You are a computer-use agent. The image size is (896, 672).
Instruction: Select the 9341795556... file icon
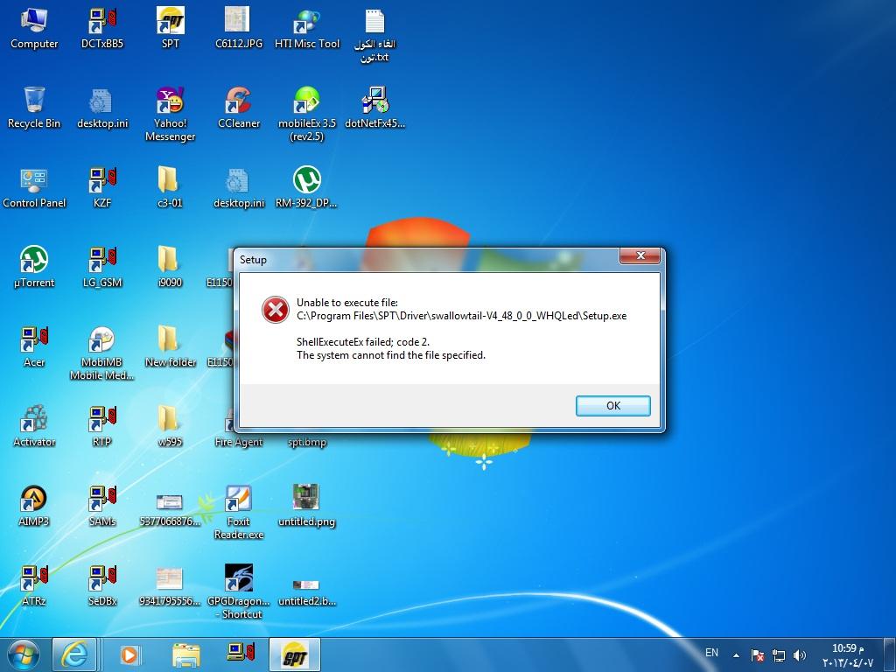(171, 585)
